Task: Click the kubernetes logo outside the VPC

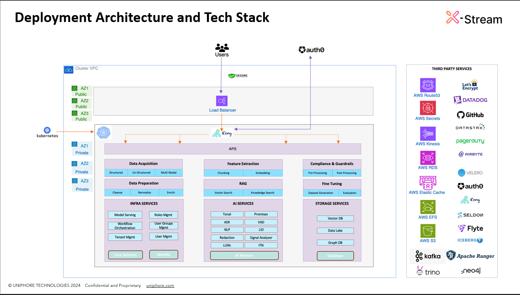Action: [x=47, y=132]
